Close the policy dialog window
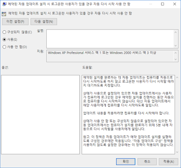The image size is (181, 168). (x=175, y=4)
